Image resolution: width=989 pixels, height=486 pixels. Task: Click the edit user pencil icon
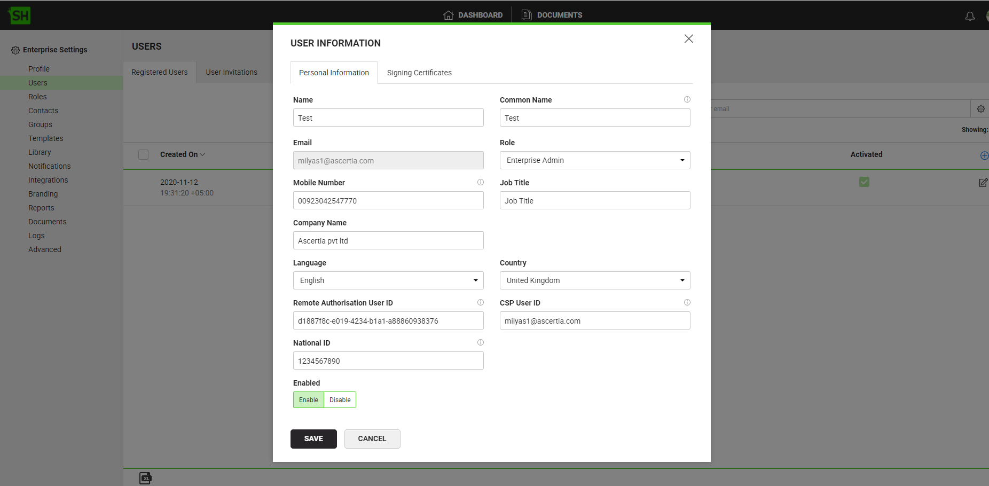coord(983,183)
